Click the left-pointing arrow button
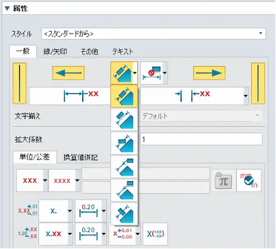 68,73
